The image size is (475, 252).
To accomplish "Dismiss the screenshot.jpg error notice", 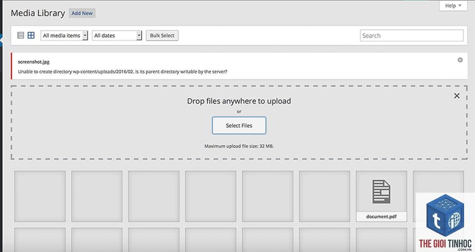I will [x=460, y=60].
